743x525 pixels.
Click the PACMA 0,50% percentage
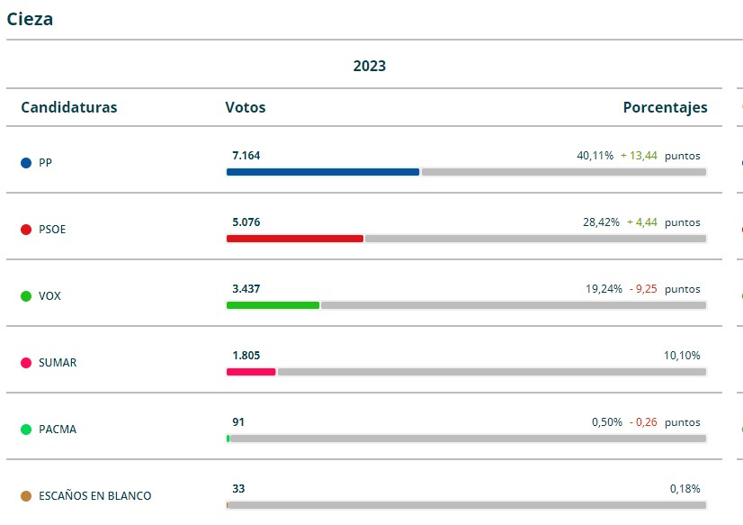(606, 422)
